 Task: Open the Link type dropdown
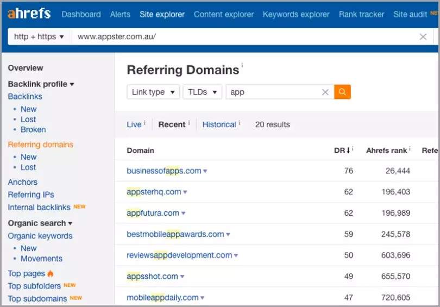tap(153, 92)
